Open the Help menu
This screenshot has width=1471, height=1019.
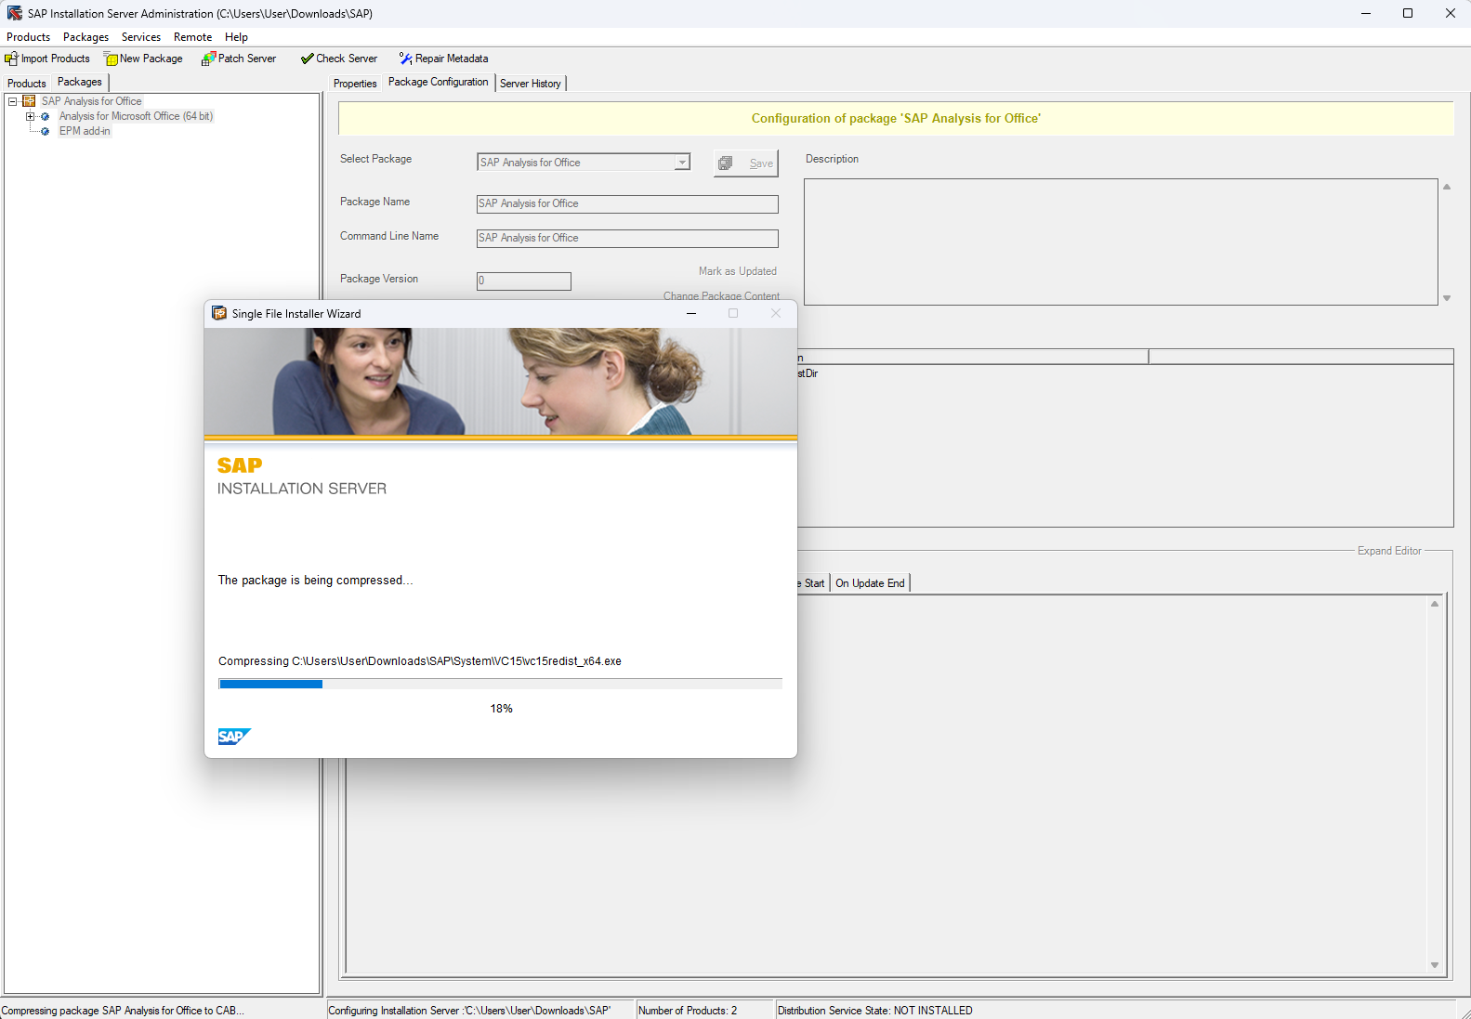tap(236, 37)
